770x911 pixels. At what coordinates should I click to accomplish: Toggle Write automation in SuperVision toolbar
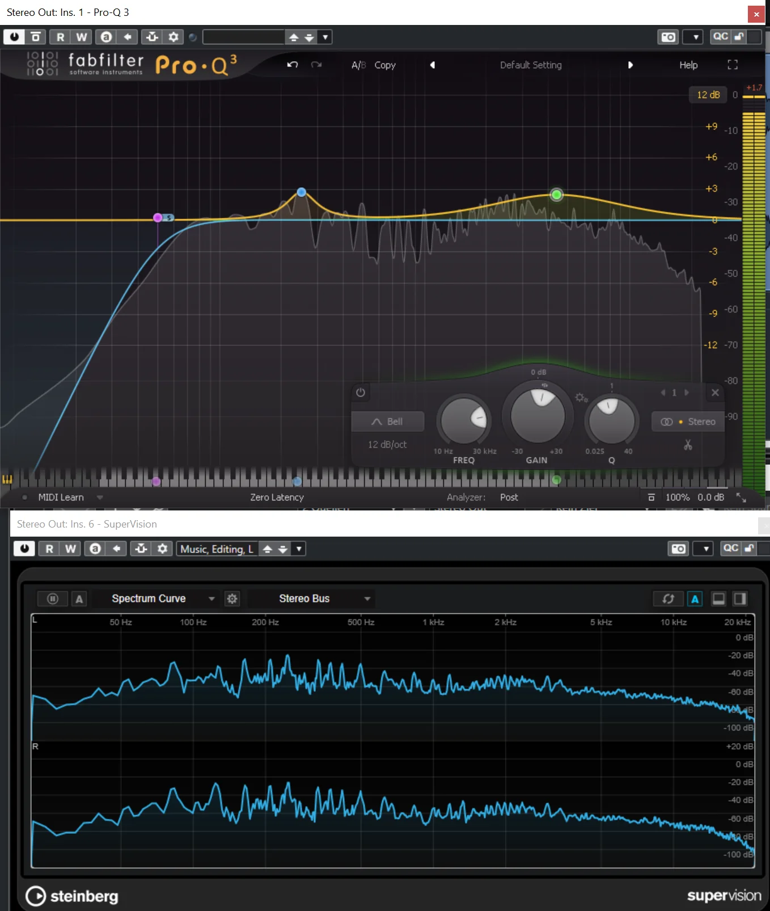[70, 549]
